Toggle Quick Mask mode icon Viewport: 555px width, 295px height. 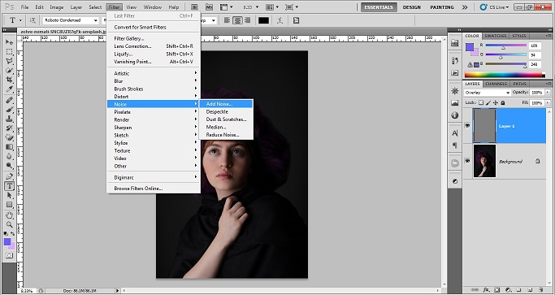[x=9, y=256]
